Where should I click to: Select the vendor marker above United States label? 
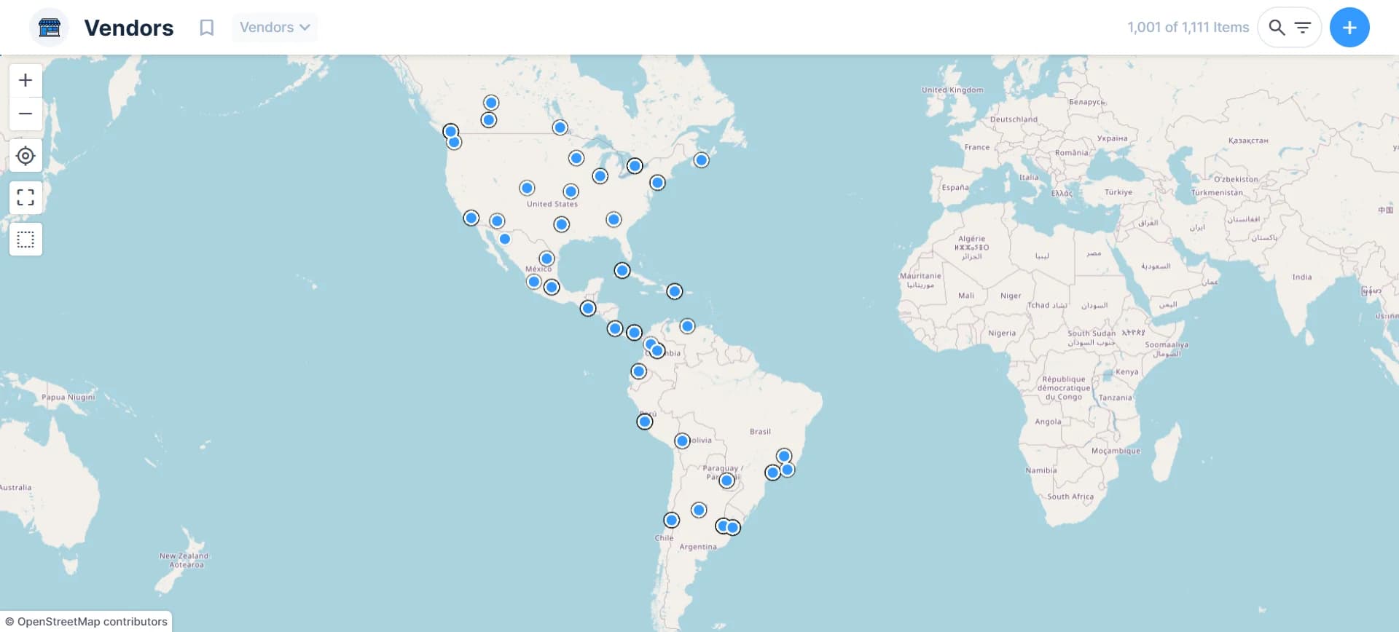coord(571,191)
